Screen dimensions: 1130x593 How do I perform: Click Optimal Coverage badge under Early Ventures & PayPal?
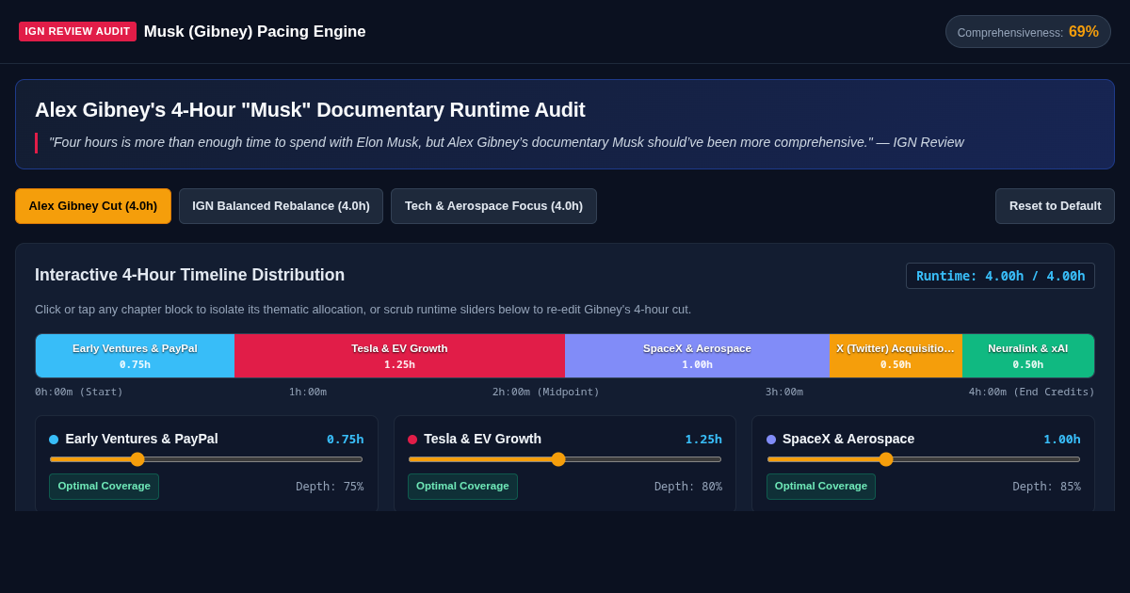(104, 487)
